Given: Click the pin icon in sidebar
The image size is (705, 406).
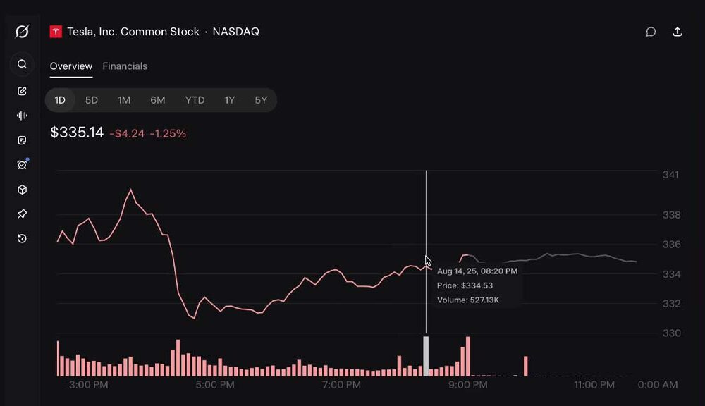Looking at the screenshot, I should [x=22, y=214].
